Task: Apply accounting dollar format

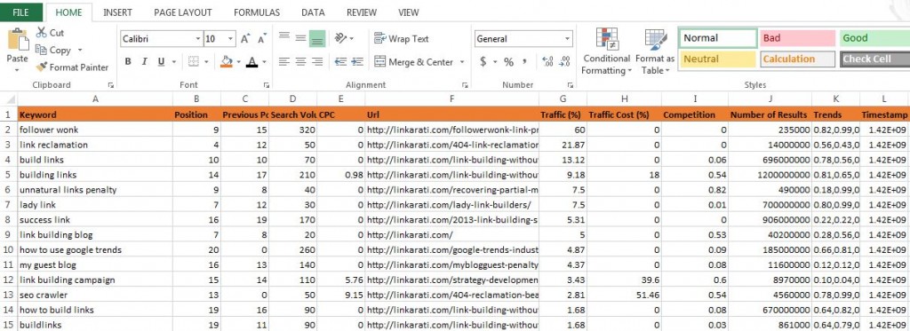Action: [x=483, y=61]
